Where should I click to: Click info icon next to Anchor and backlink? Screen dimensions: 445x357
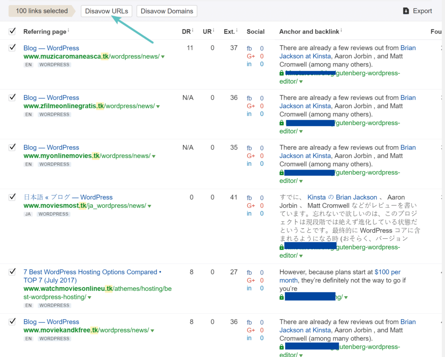click(x=342, y=30)
